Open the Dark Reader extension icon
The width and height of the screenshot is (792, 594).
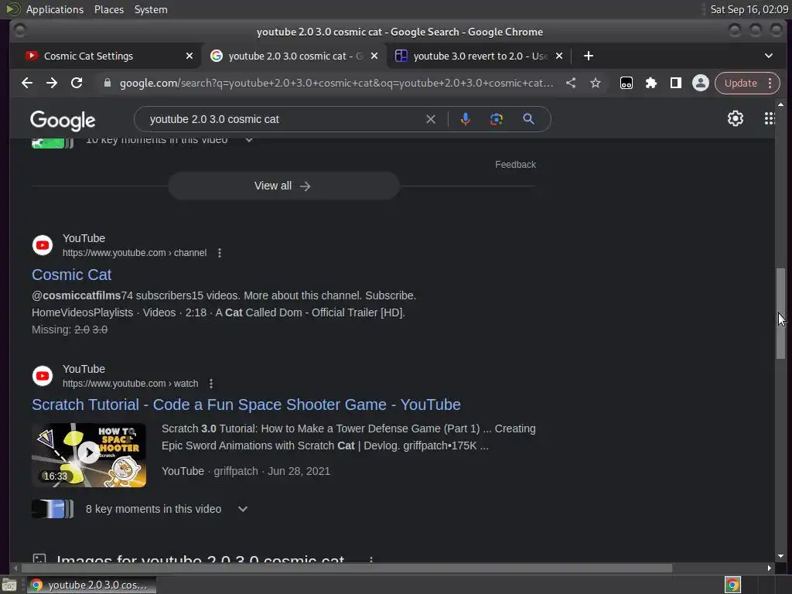(x=626, y=83)
